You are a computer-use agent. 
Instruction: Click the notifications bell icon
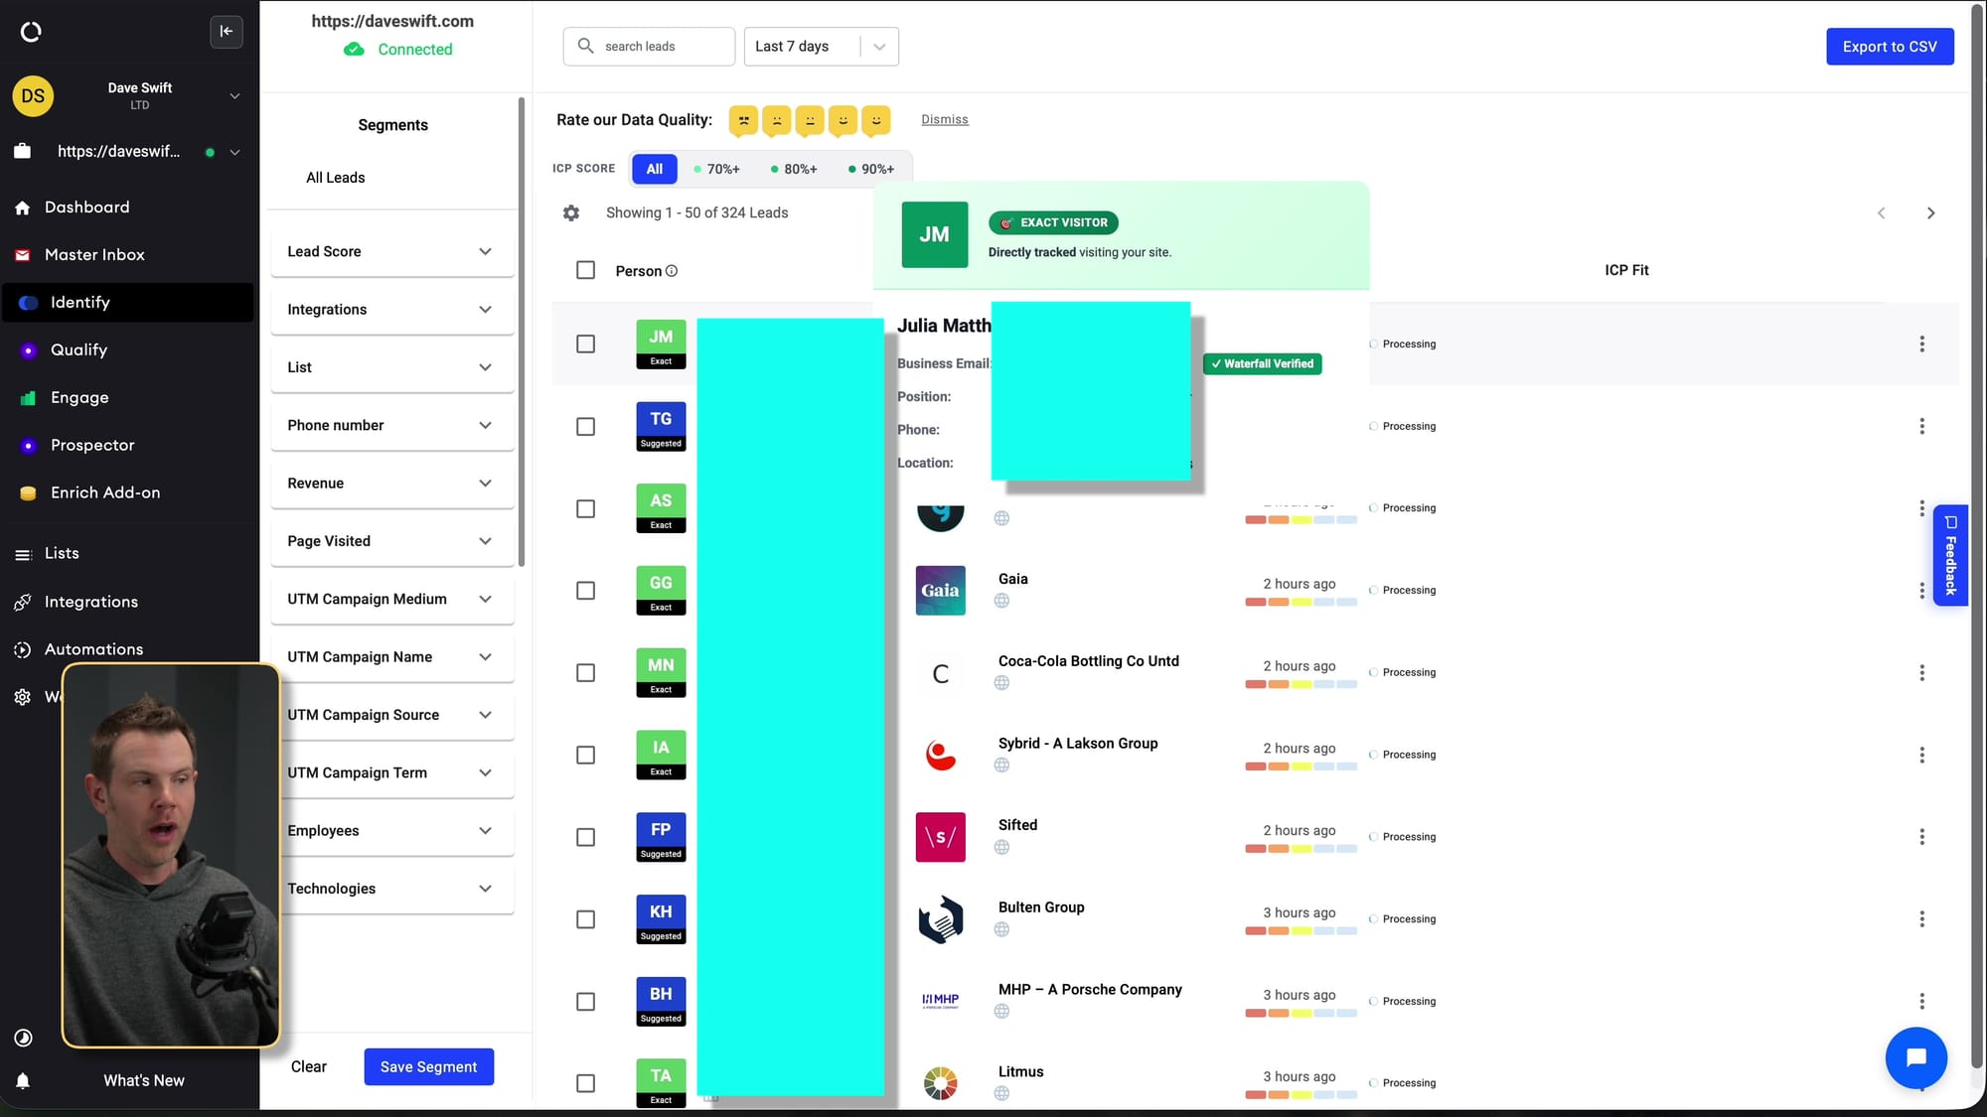tap(23, 1081)
